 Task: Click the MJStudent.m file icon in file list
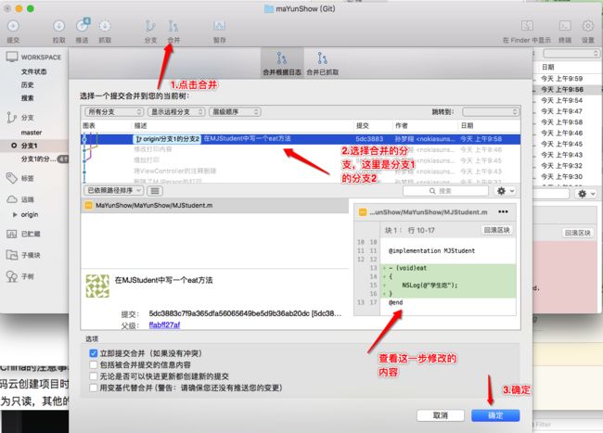88,205
